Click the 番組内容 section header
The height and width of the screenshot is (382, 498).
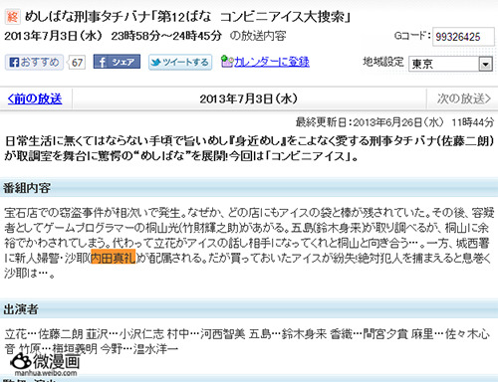point(27,188)
